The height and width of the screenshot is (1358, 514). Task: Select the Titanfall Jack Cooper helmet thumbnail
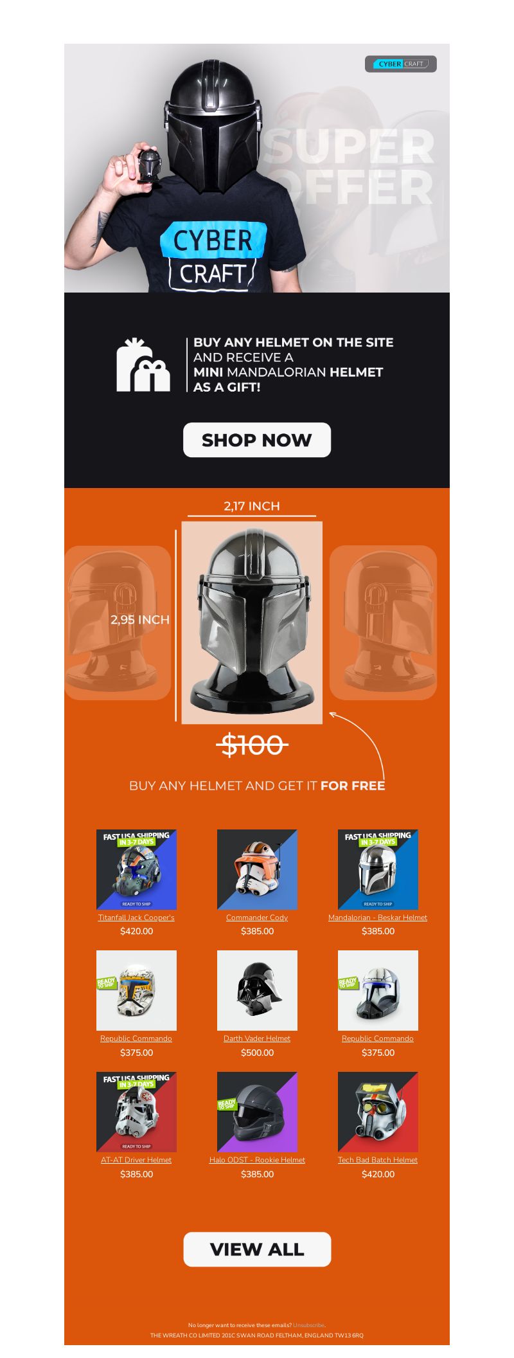136,869
